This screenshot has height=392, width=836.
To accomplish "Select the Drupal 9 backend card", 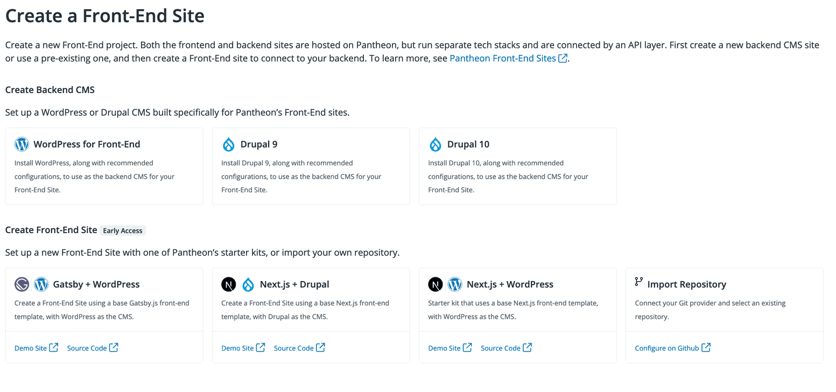I will [311, 166].
